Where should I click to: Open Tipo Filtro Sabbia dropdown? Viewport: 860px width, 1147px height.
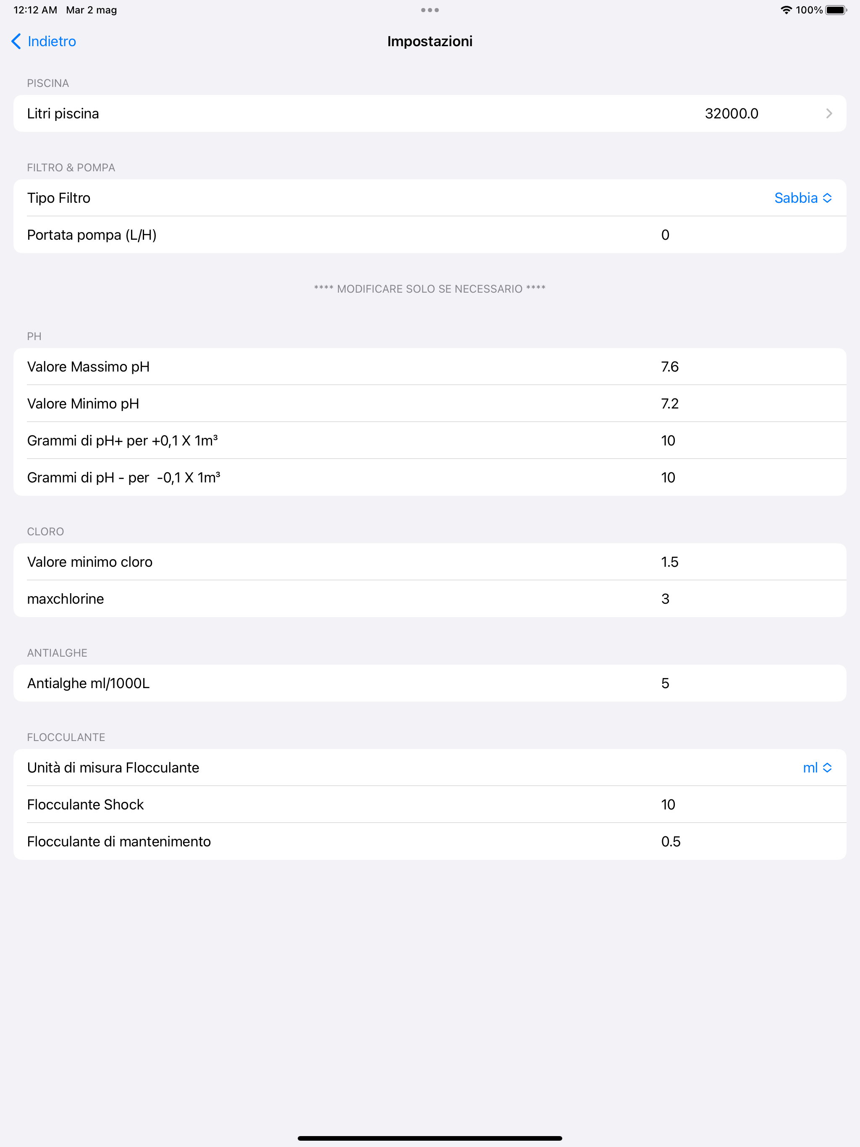pos(803,198)
